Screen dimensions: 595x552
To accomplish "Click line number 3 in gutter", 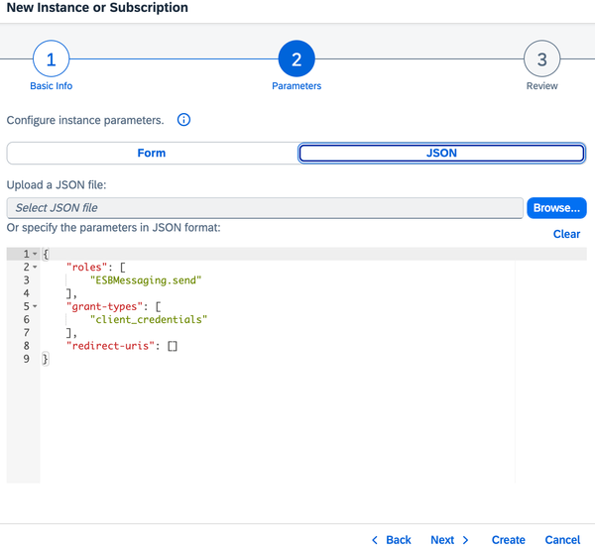I will point(26,280).
